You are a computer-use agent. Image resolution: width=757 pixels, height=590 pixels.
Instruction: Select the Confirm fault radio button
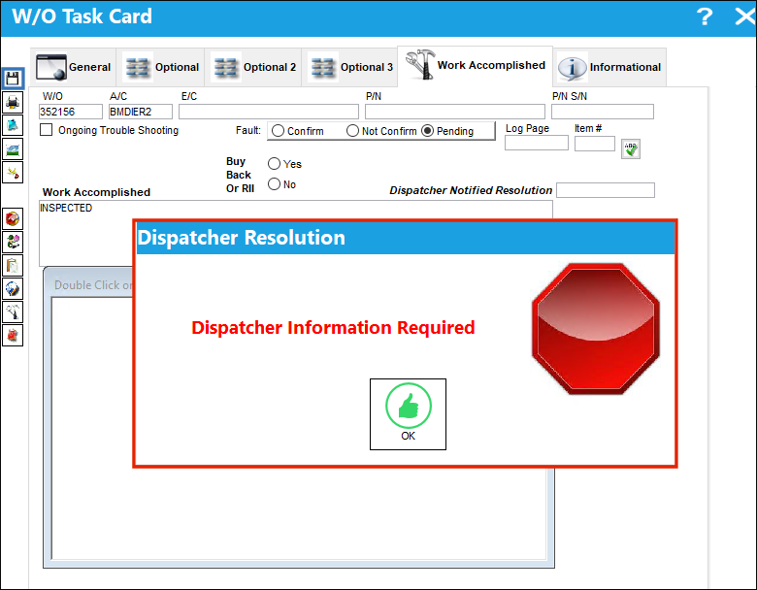(278, 131)
